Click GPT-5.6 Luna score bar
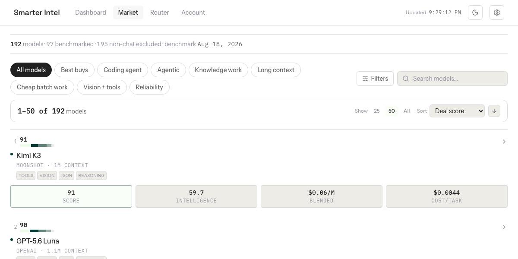 coord(37,231)
